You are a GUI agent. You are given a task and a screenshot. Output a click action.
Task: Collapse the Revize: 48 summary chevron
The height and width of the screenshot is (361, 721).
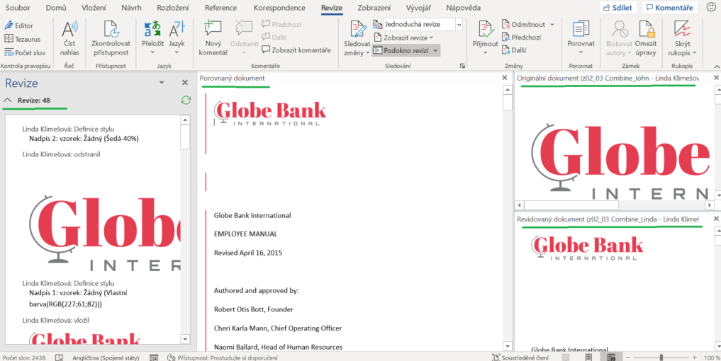click(x=7, y=100)
